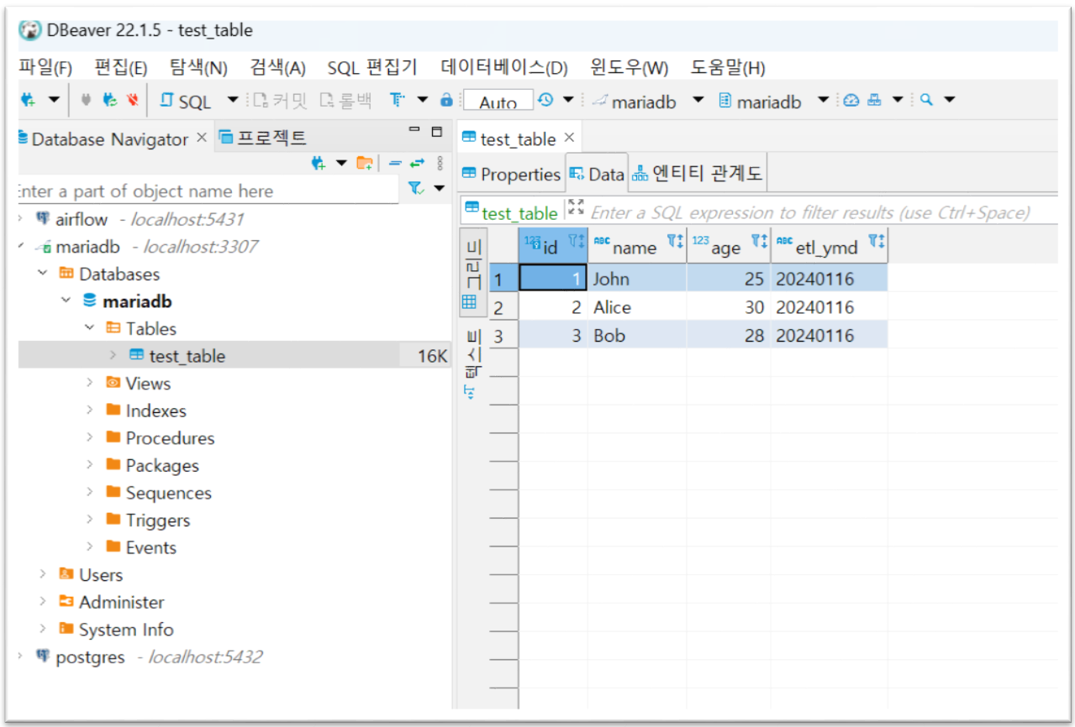Minimize the Database Navigator panel

[x=414, y=130]
